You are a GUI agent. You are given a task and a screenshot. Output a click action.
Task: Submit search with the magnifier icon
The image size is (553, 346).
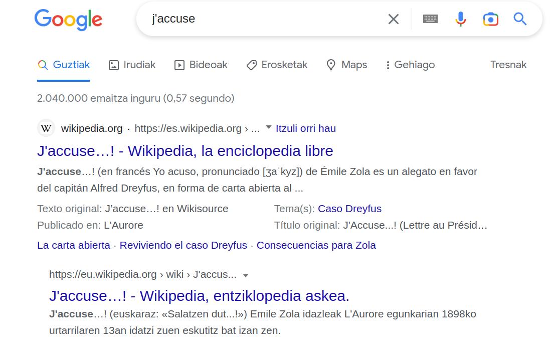(520, 19)
